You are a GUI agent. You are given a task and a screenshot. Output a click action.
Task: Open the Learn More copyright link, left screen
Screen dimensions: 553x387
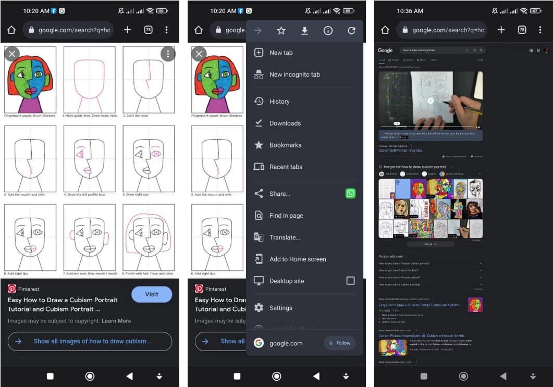tap(116, 321)
